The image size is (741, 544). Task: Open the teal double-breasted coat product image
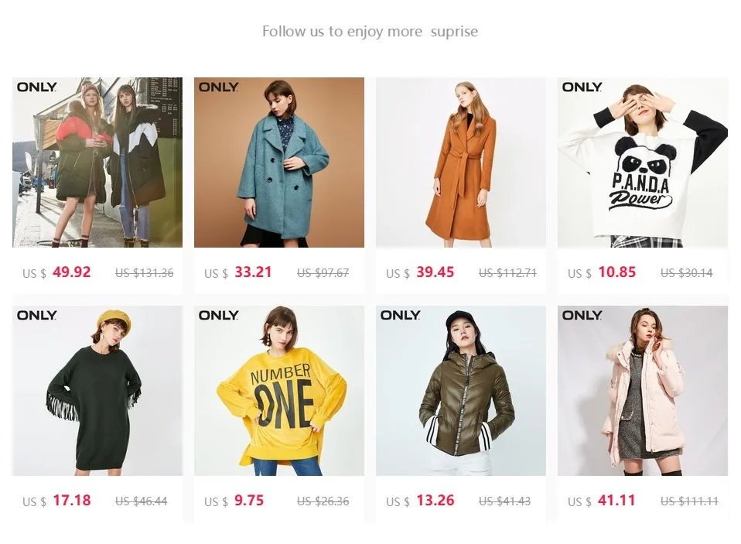click(x=278, y=162)
